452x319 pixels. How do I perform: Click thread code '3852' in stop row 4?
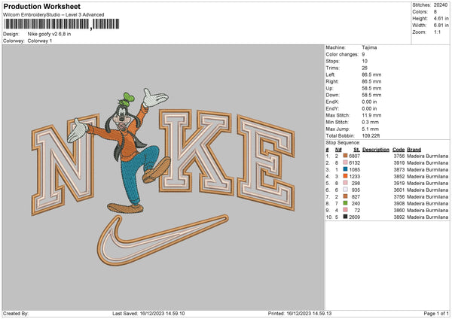pyautogui.click(x=399, y=176)
